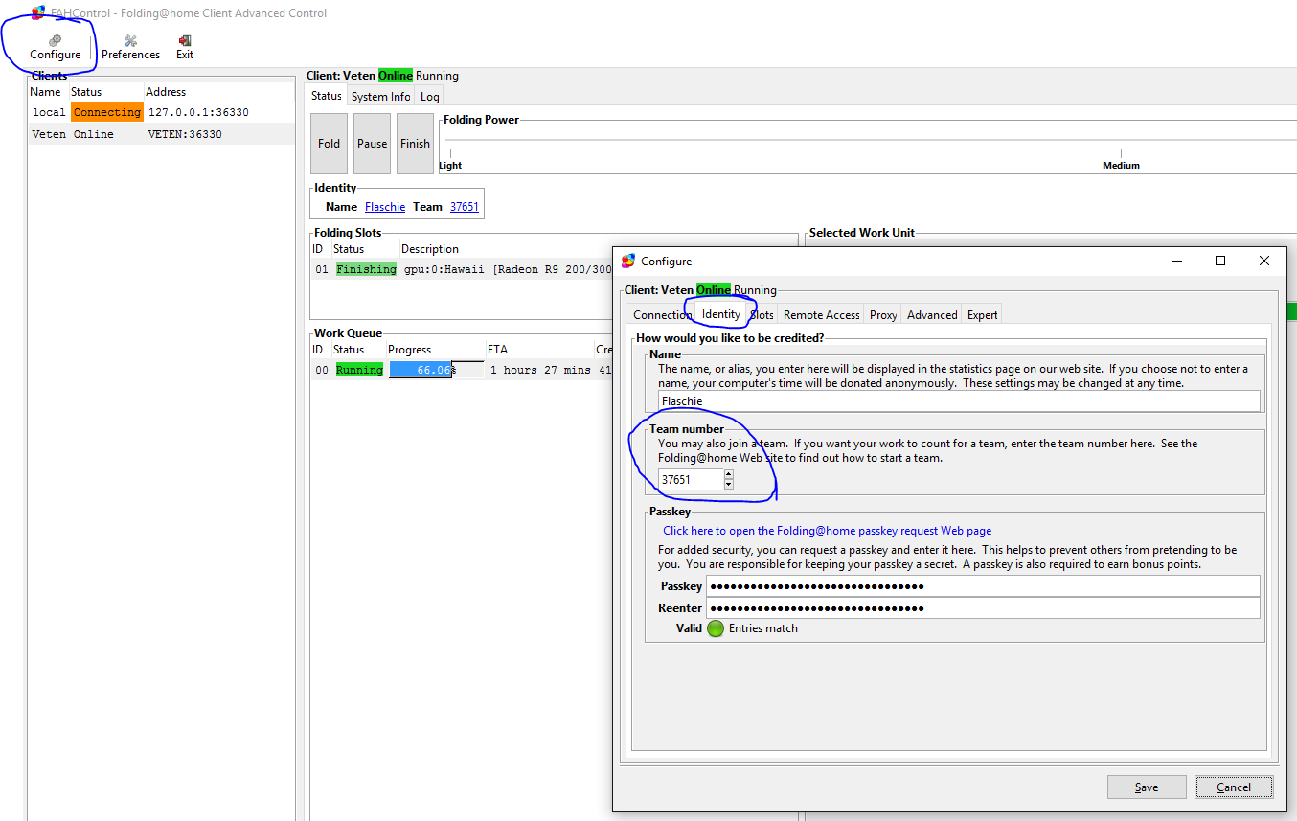Screen dimensions: 1297x821
Task: Open the Expert tab in Configure
Action: pos(982,315)
